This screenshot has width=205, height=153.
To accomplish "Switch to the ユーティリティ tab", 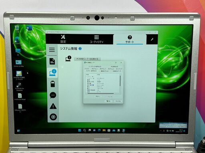I will click(x=96, y=39).
